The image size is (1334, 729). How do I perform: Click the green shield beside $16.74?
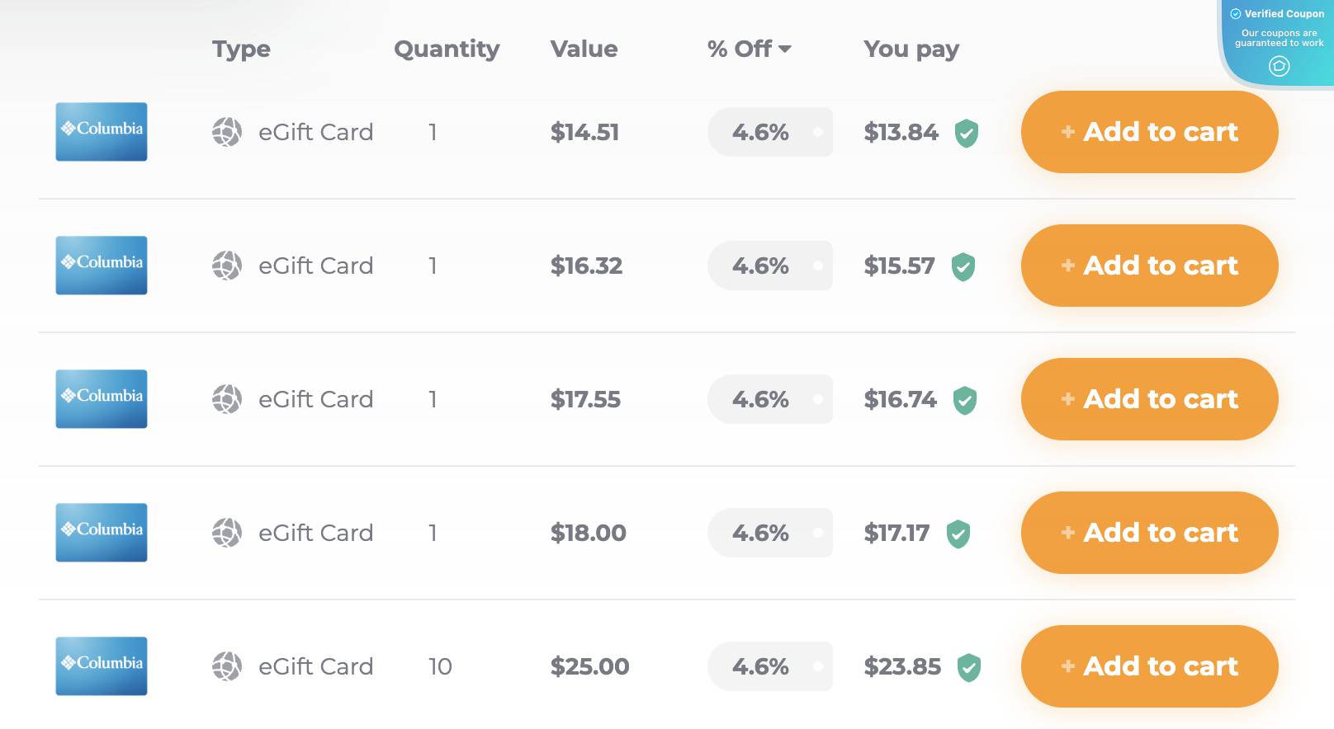[x=963, y=399]
